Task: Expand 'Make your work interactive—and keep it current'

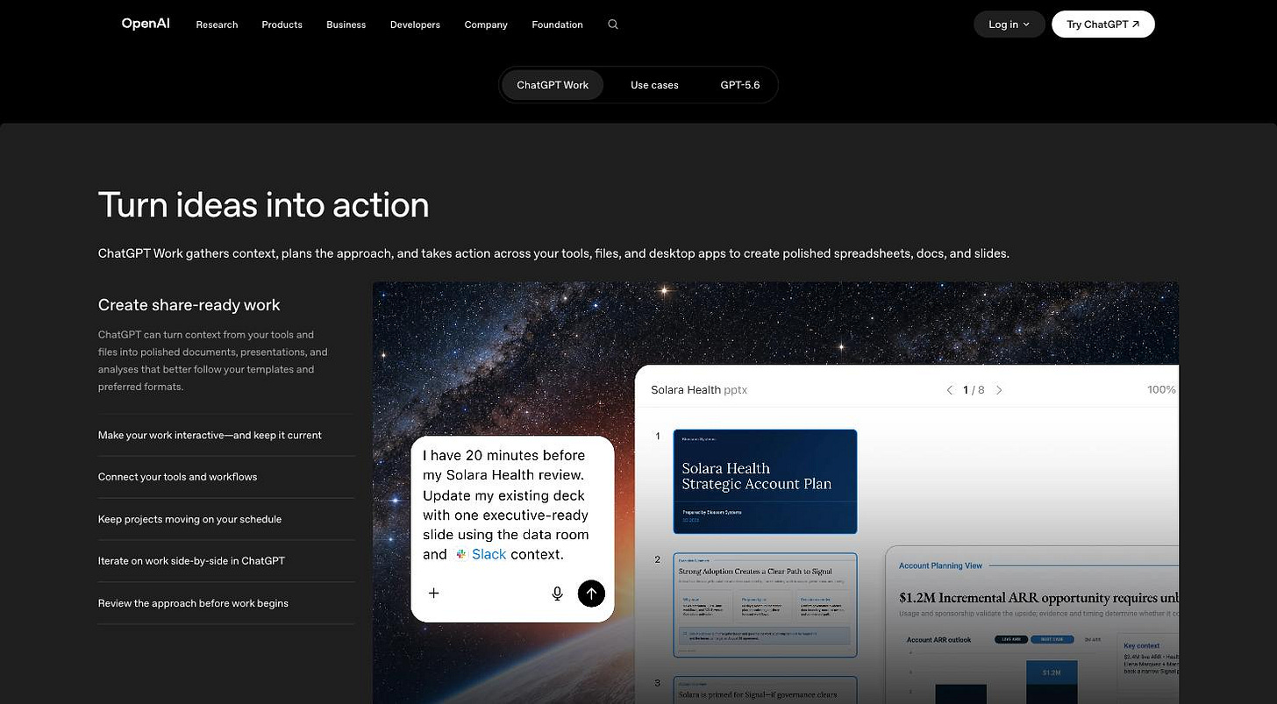Action: pos(226,435)
